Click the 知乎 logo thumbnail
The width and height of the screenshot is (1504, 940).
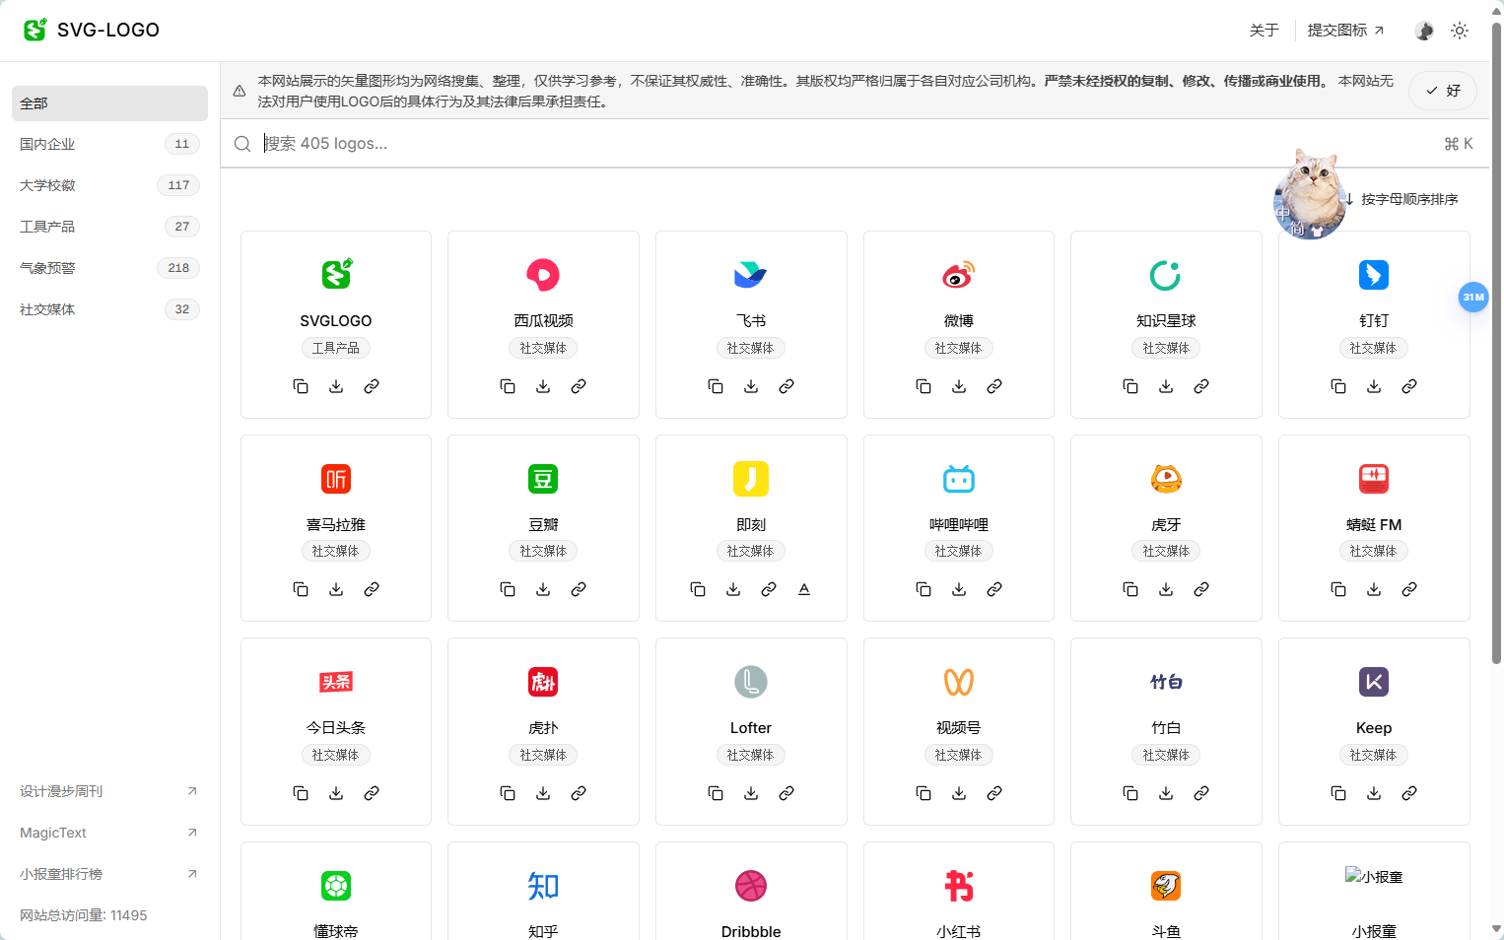tap(543, 886)
